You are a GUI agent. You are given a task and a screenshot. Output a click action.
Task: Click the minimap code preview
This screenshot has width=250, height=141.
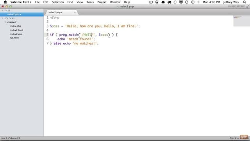241,21
